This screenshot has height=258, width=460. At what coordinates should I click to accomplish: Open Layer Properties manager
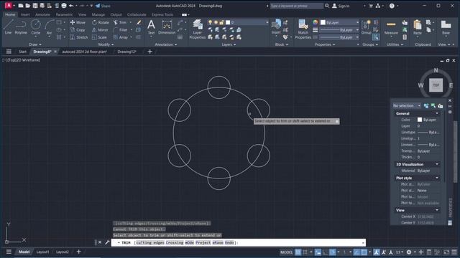coord(198,29)
